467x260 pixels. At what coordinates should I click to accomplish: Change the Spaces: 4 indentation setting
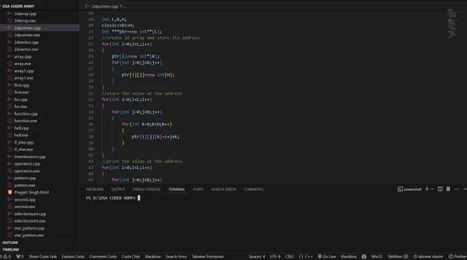pyautogui.click(x=257, y=257)
